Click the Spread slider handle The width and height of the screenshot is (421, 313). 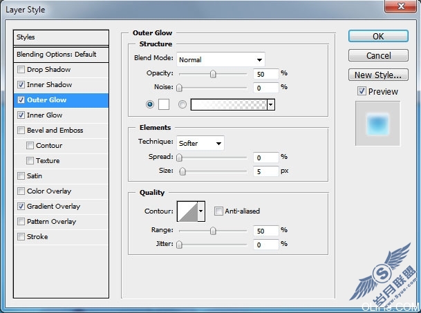pyautogui.click(x=179, y=158)
